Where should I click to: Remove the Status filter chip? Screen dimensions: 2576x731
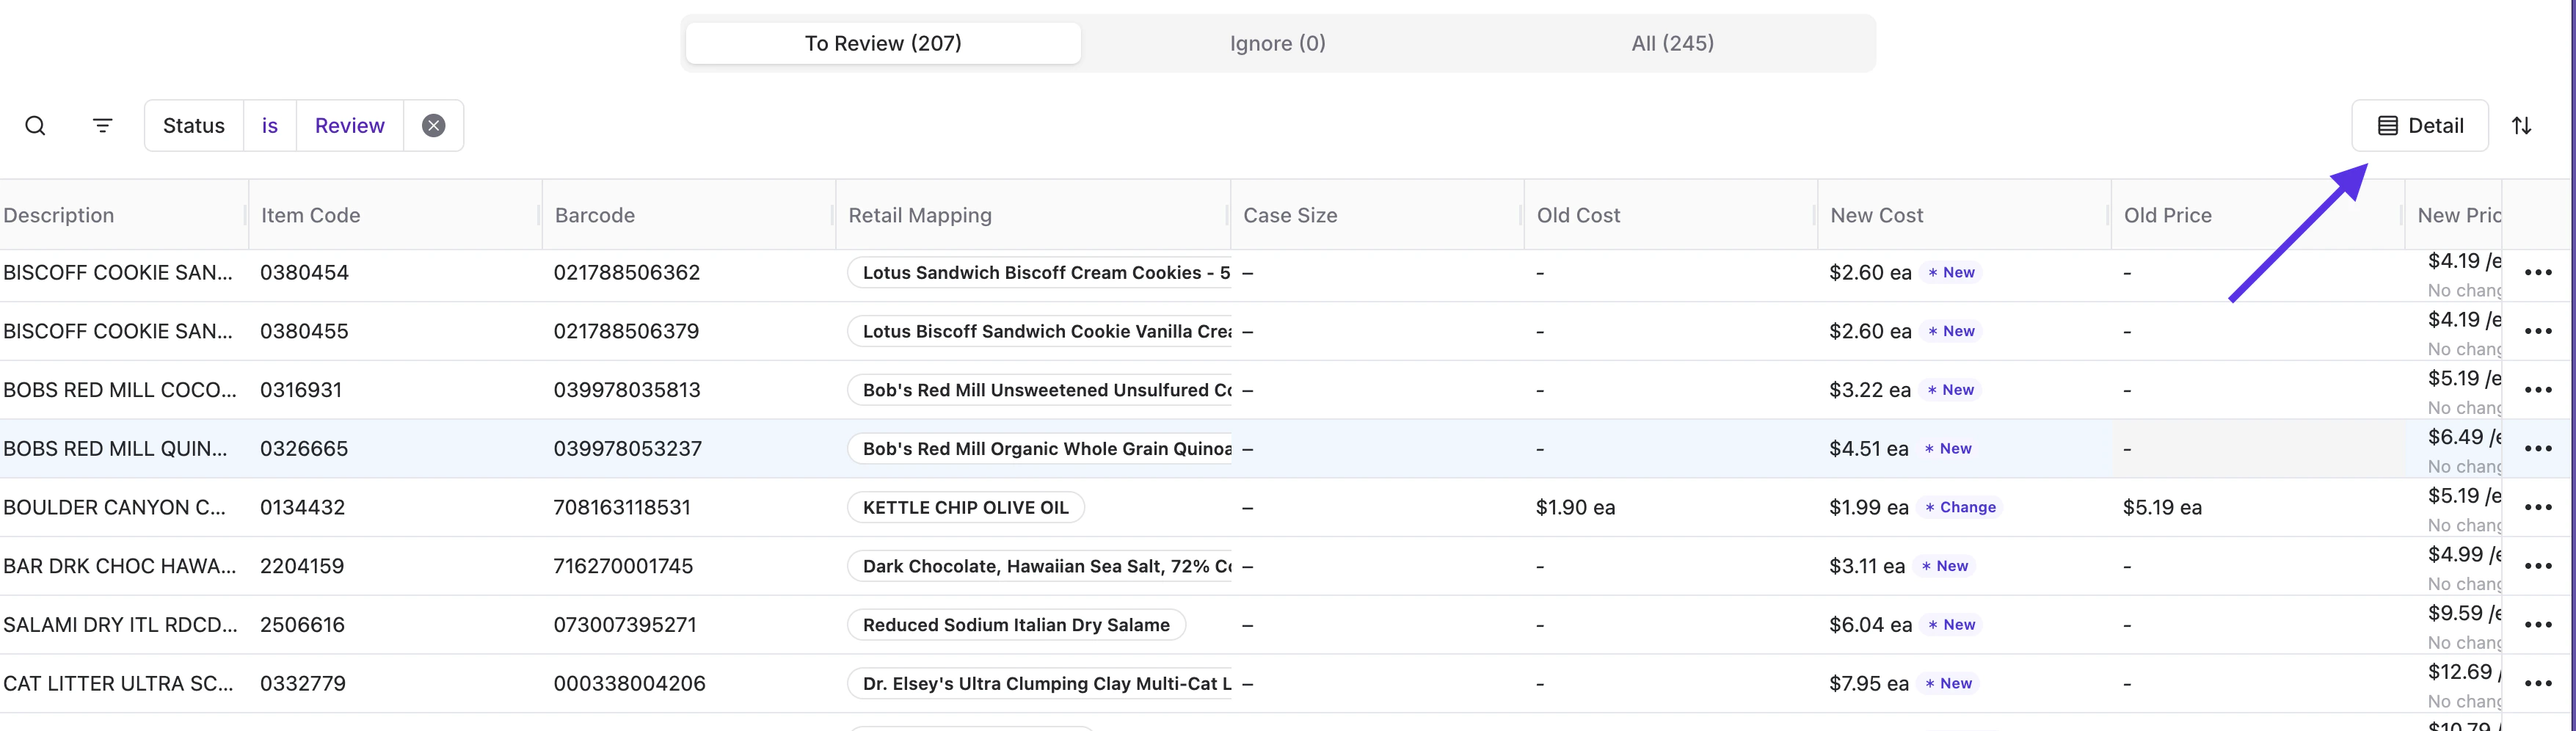point(433,125)
